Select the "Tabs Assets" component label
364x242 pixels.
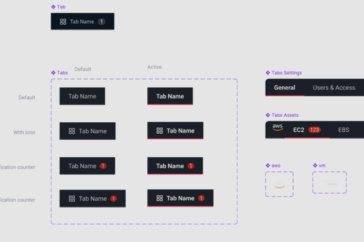tap(285, 115)
